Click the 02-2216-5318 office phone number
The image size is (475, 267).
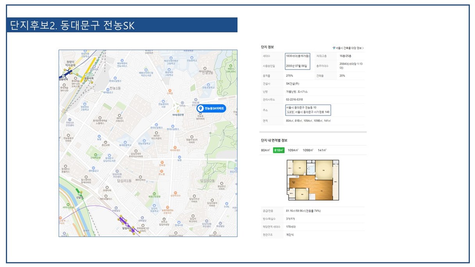point(295,100)
